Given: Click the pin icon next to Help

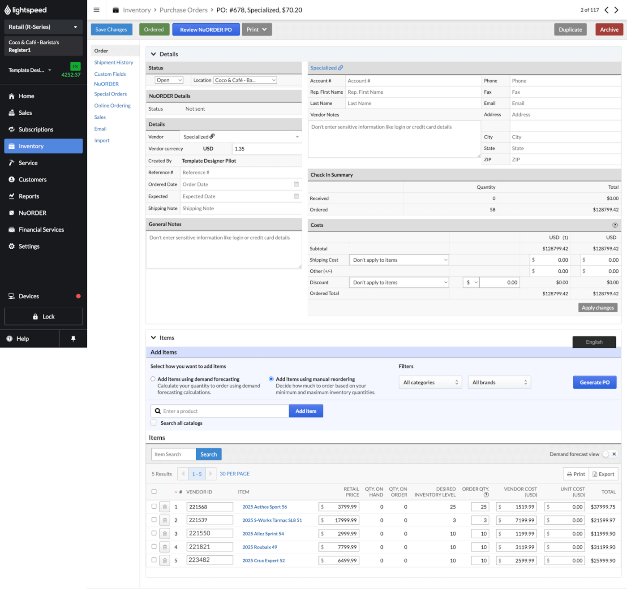Looking at the screenshot, I should 73,339.
